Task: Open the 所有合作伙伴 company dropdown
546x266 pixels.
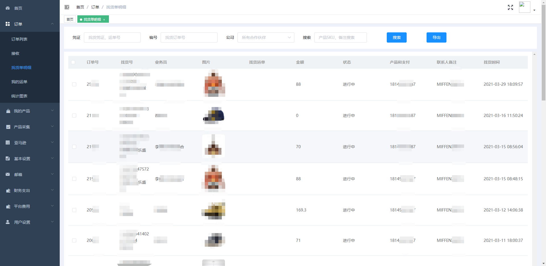Action: [266, 37]
